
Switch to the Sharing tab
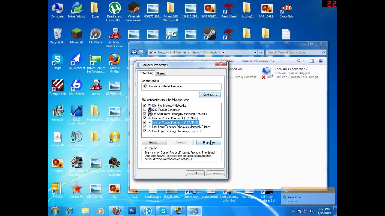tap(161, 73)
